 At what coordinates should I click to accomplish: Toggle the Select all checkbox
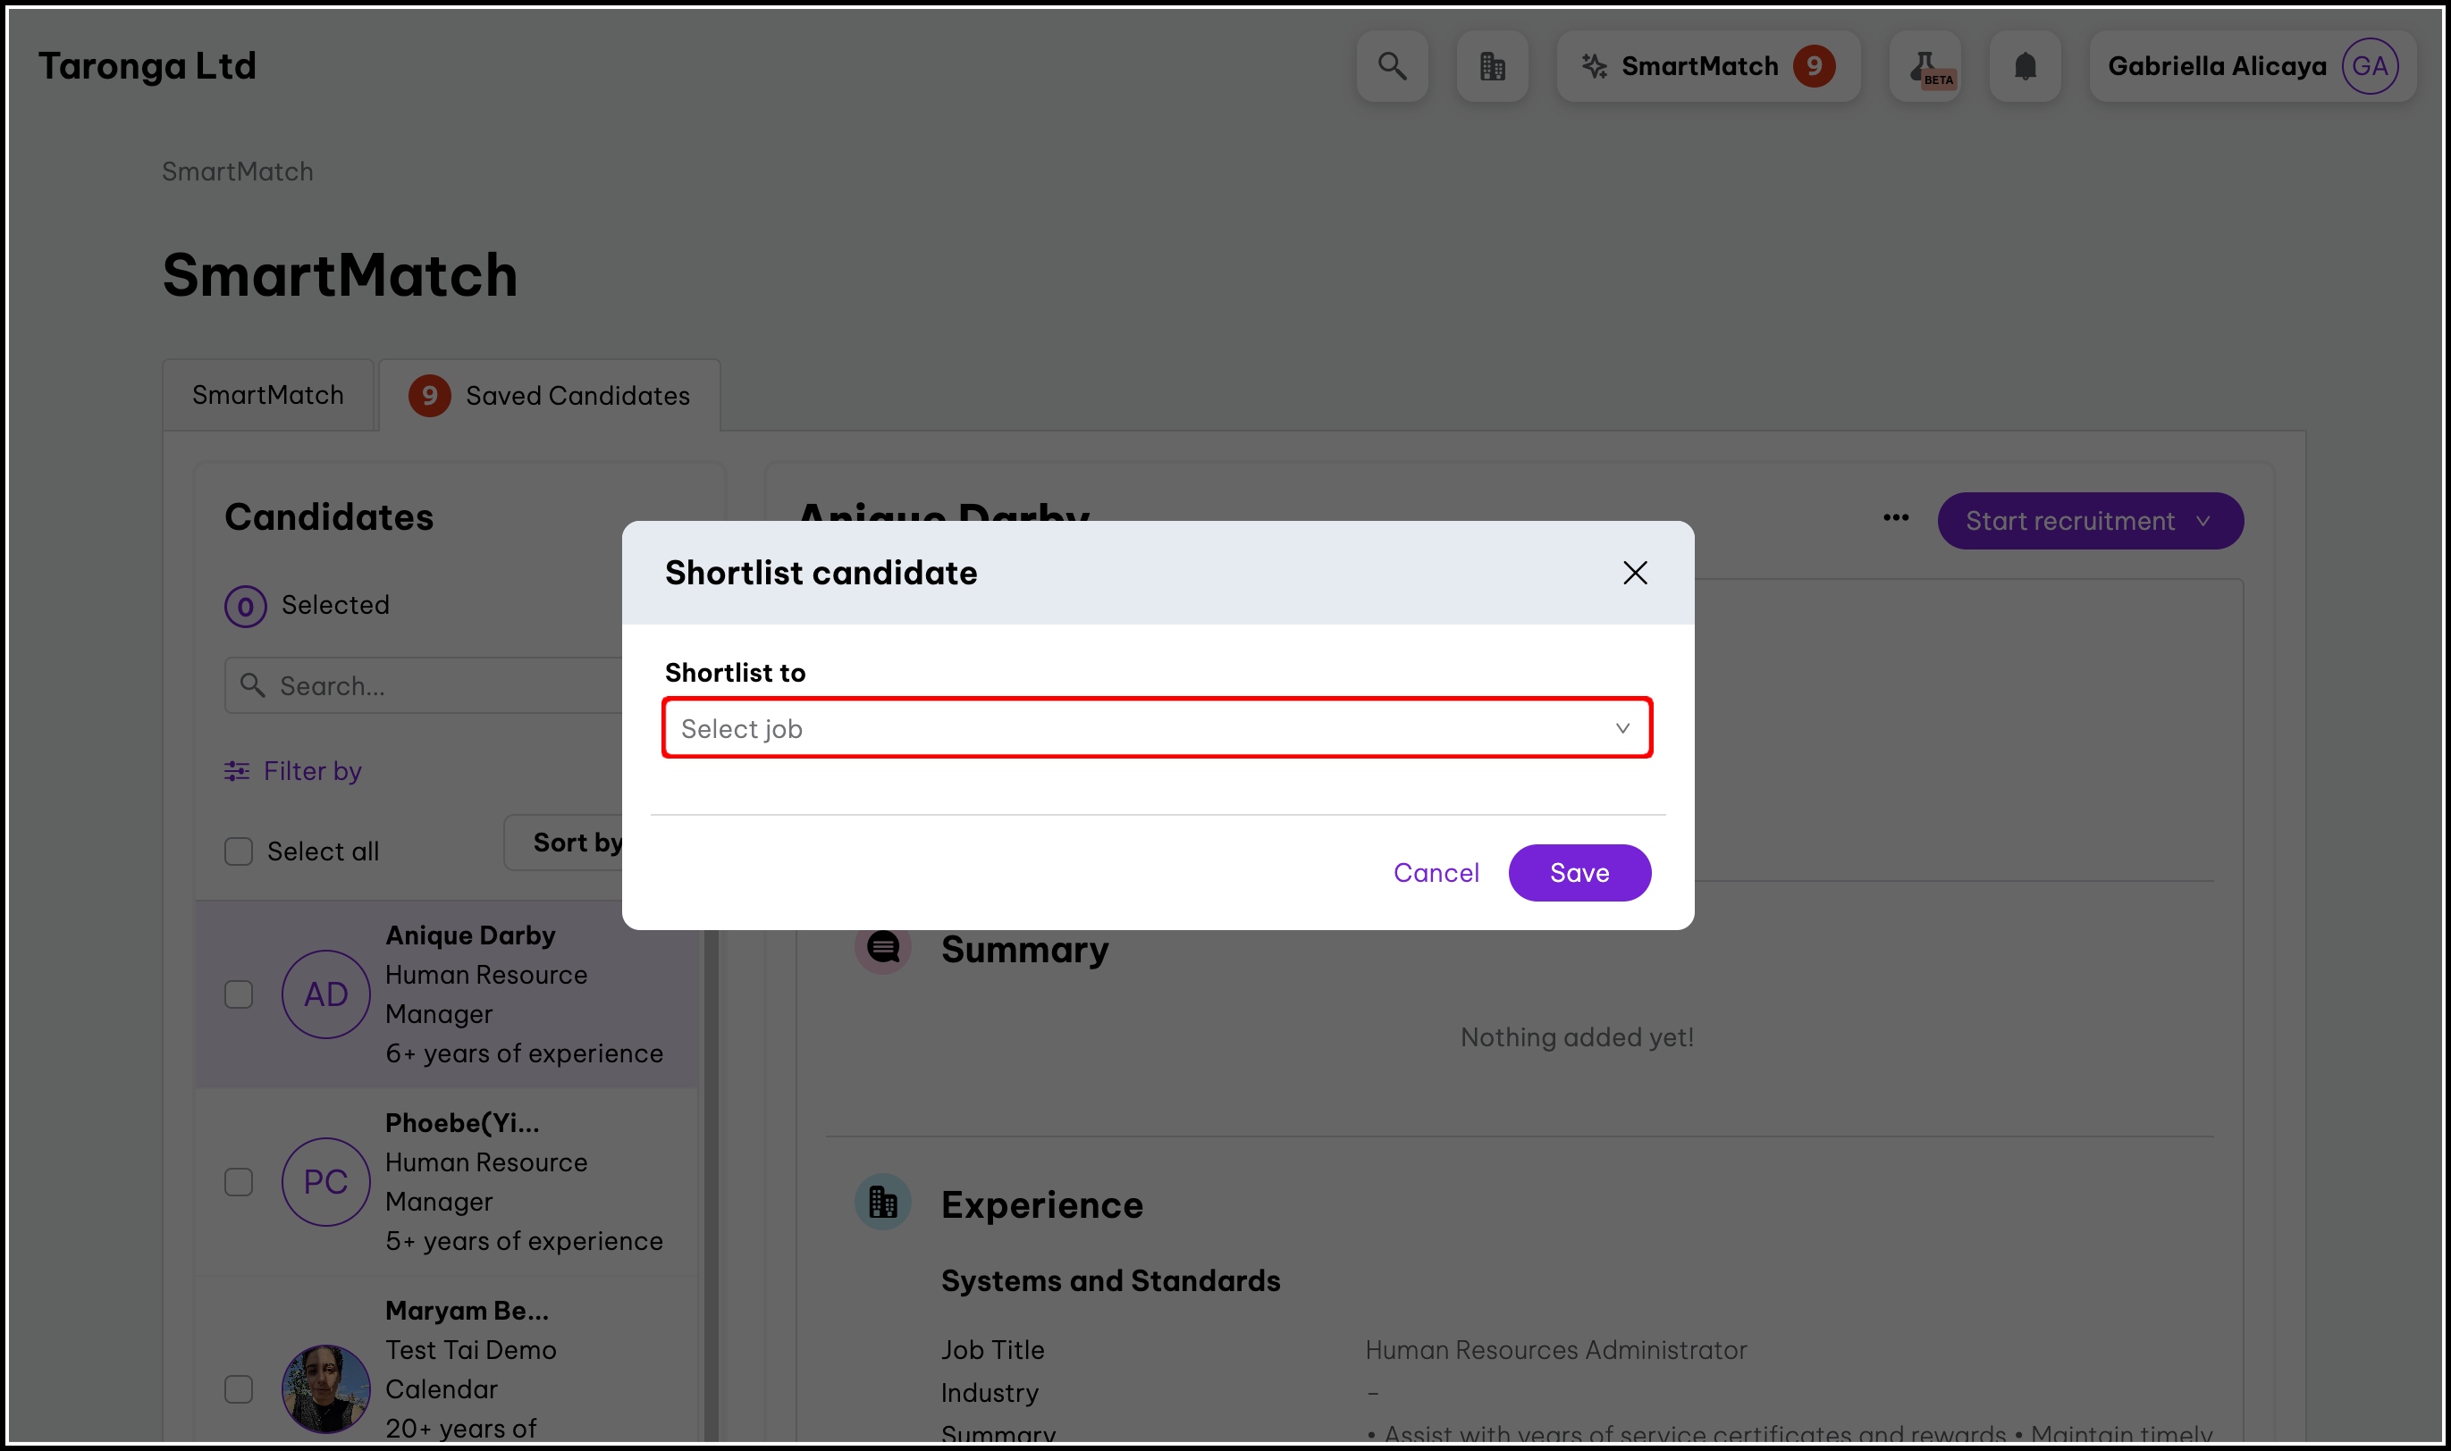click(239, 851)
